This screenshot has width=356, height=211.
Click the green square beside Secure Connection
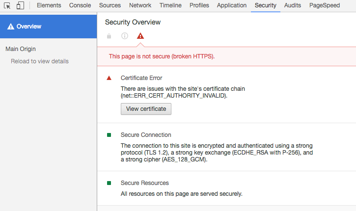[x=109, y=135]
